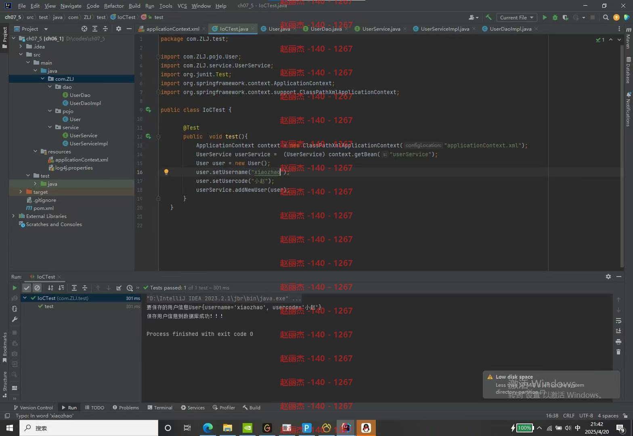Open Run with Coverage icon
Screen dimensions: 633x436
pyautogui.click(x=566, y=17)
